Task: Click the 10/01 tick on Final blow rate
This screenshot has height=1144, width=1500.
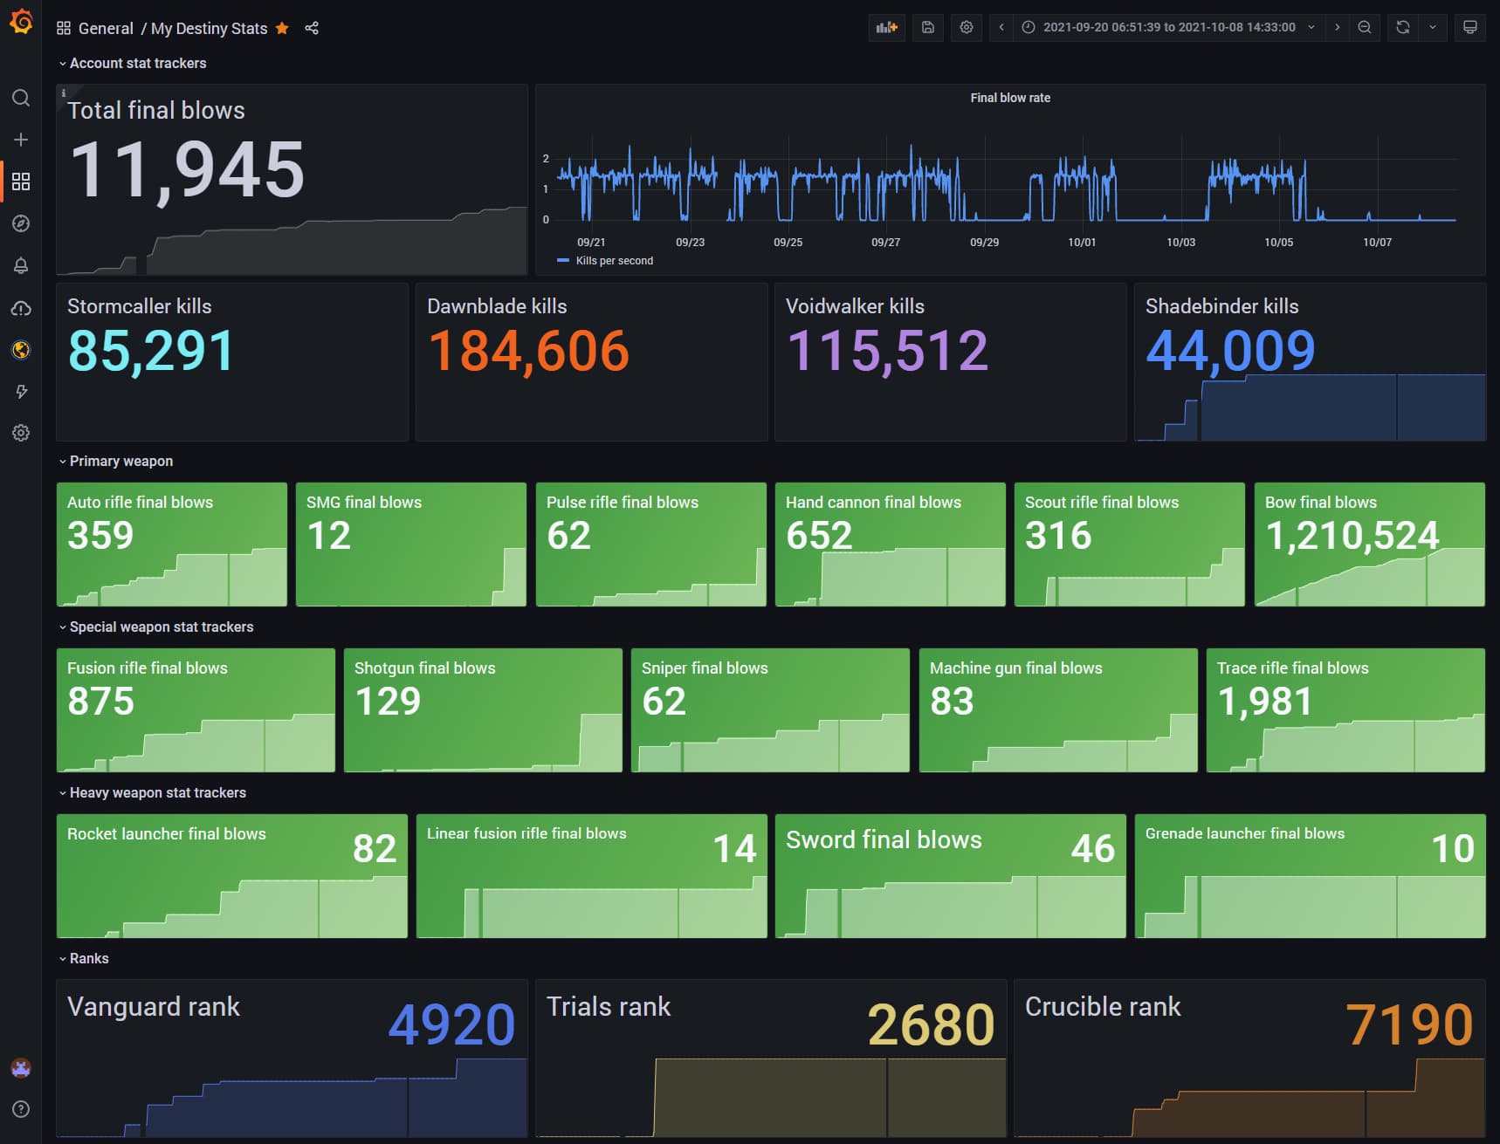Action: (x=1082, y=242)
